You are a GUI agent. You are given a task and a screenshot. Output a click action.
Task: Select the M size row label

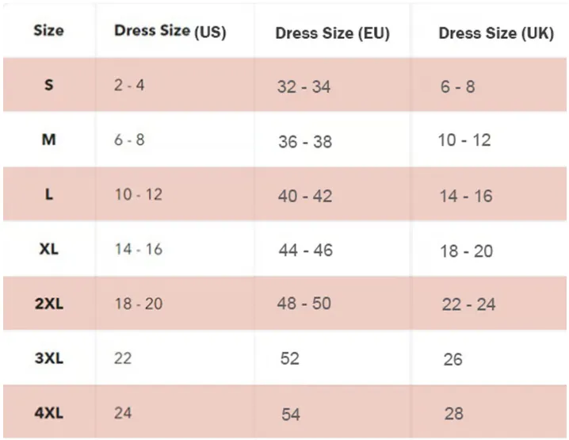(x=49, y=140)
